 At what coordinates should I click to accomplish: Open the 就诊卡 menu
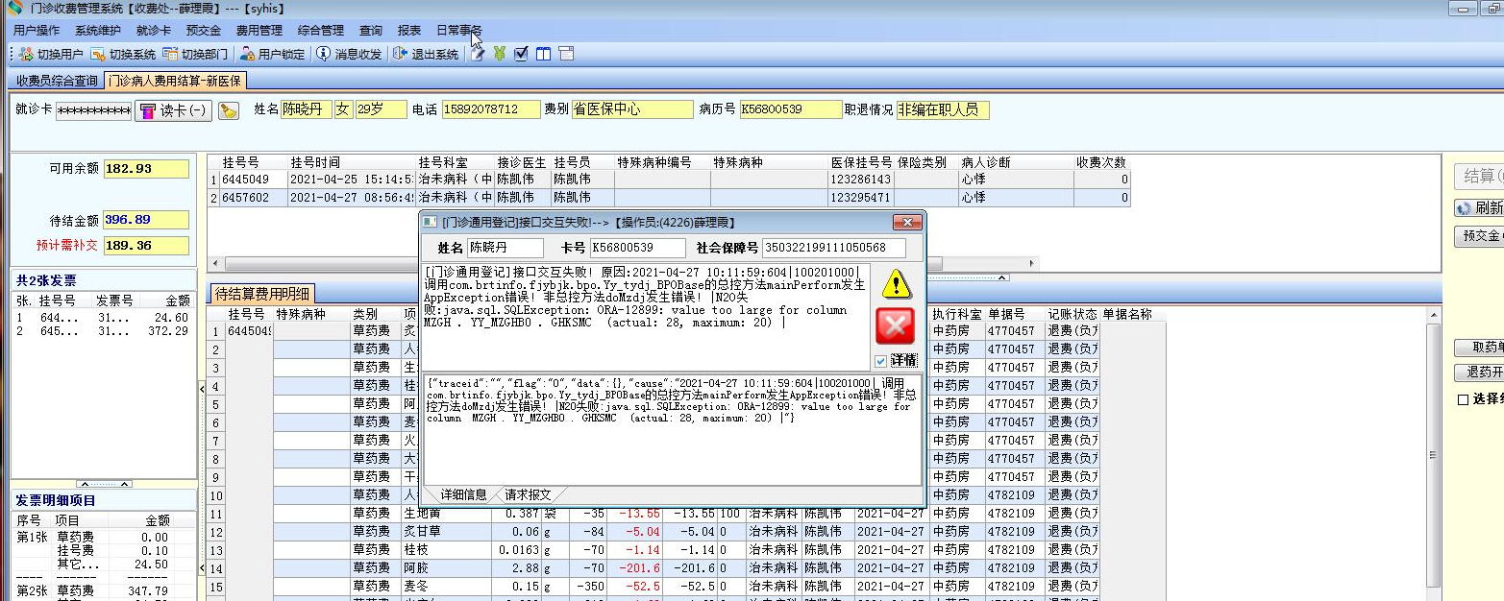click(x=154, y=31)
